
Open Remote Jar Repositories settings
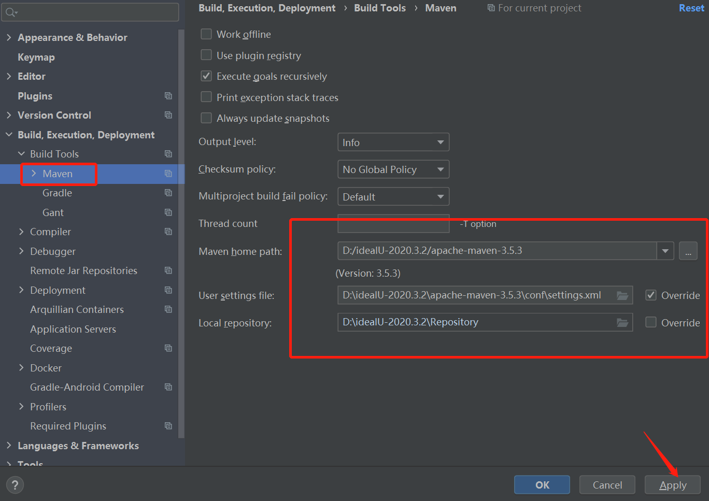point(83,270)
